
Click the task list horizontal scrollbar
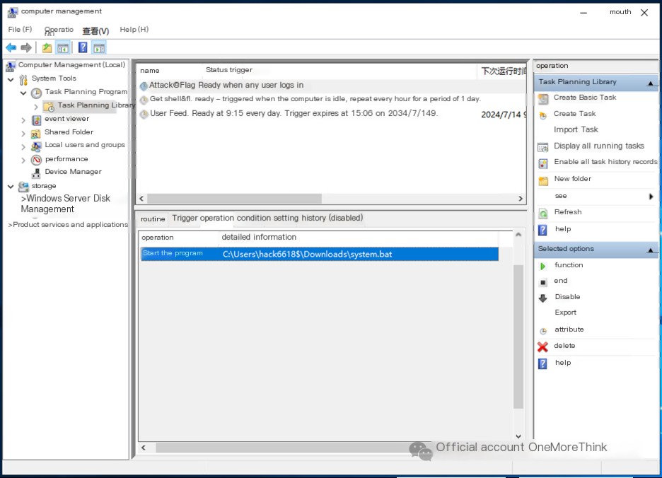tap(233, 199)
